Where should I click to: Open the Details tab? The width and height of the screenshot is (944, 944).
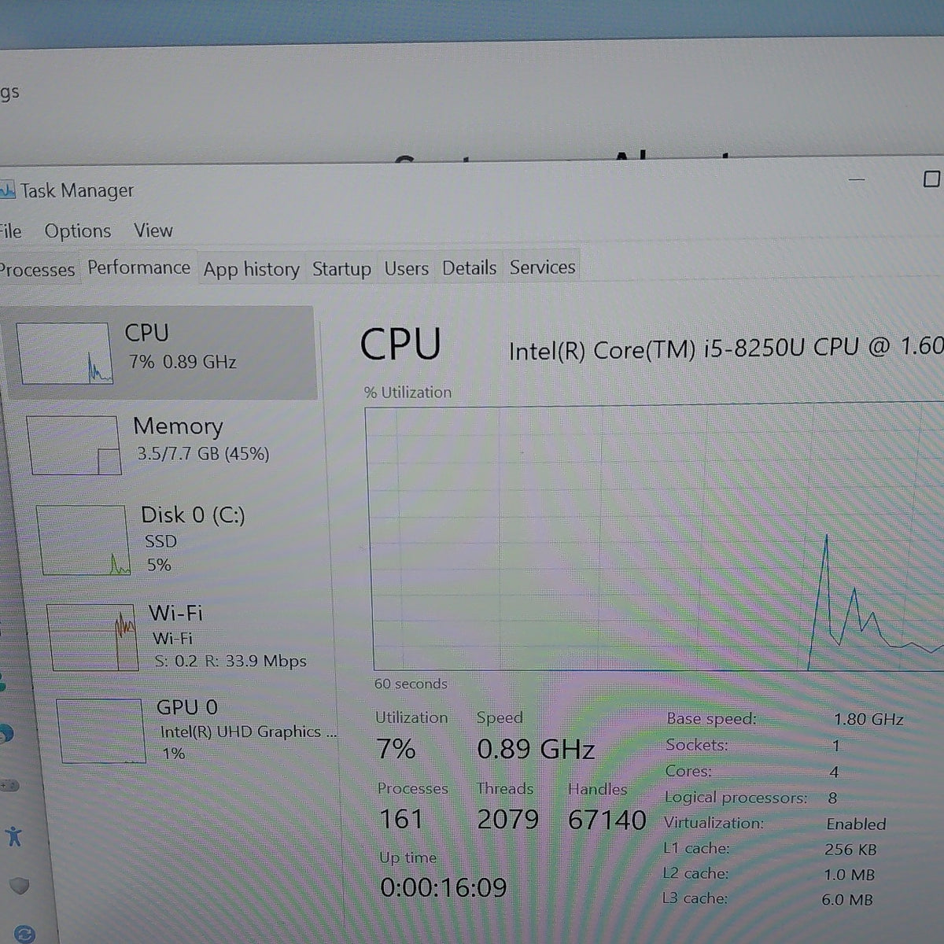click(x=469, y=268)
